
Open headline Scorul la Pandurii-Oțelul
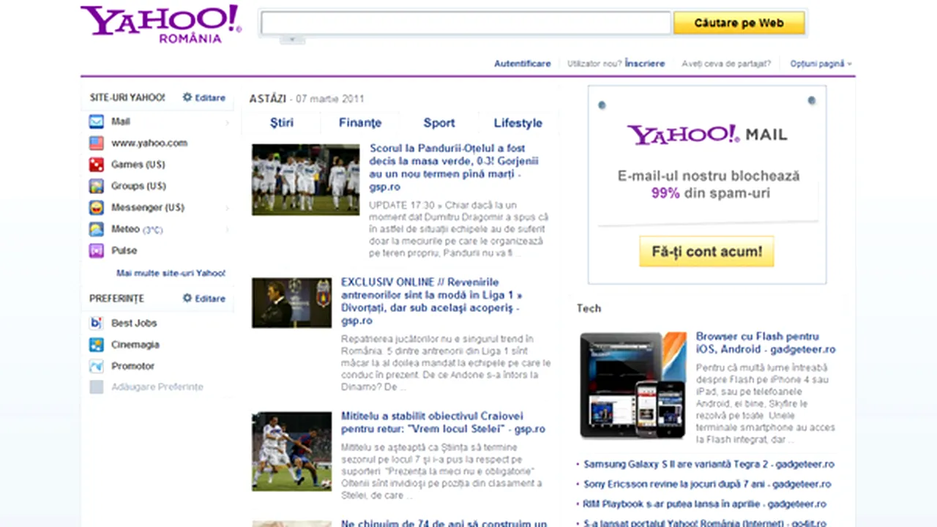coord(454,168)
